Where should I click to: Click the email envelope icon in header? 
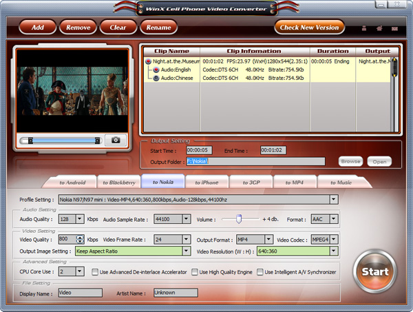[394, 28]
